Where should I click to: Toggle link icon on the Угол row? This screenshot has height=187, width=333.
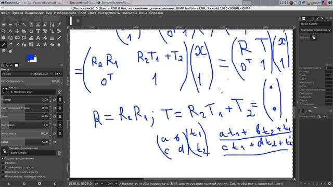[60, 116]
